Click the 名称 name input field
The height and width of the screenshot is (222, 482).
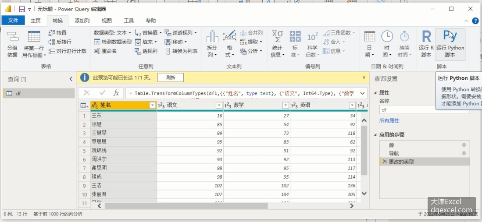click(424, 109)
